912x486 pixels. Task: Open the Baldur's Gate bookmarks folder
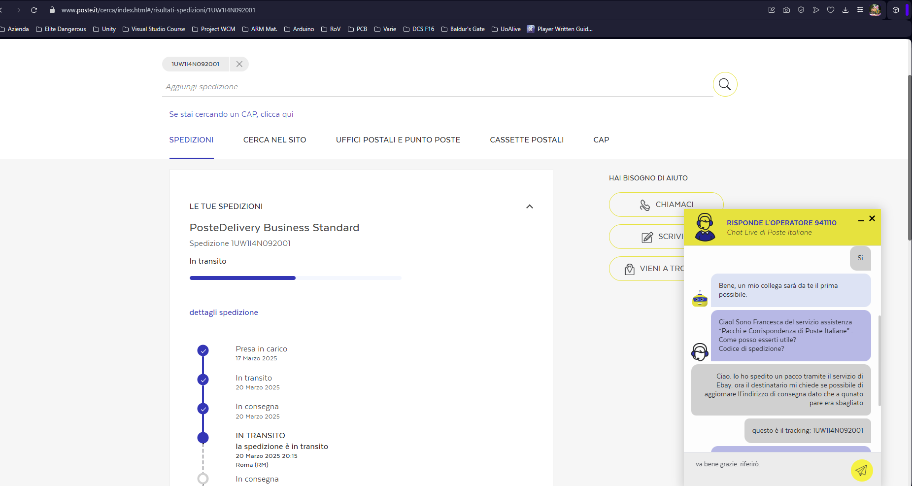click(x=463, y=29)
